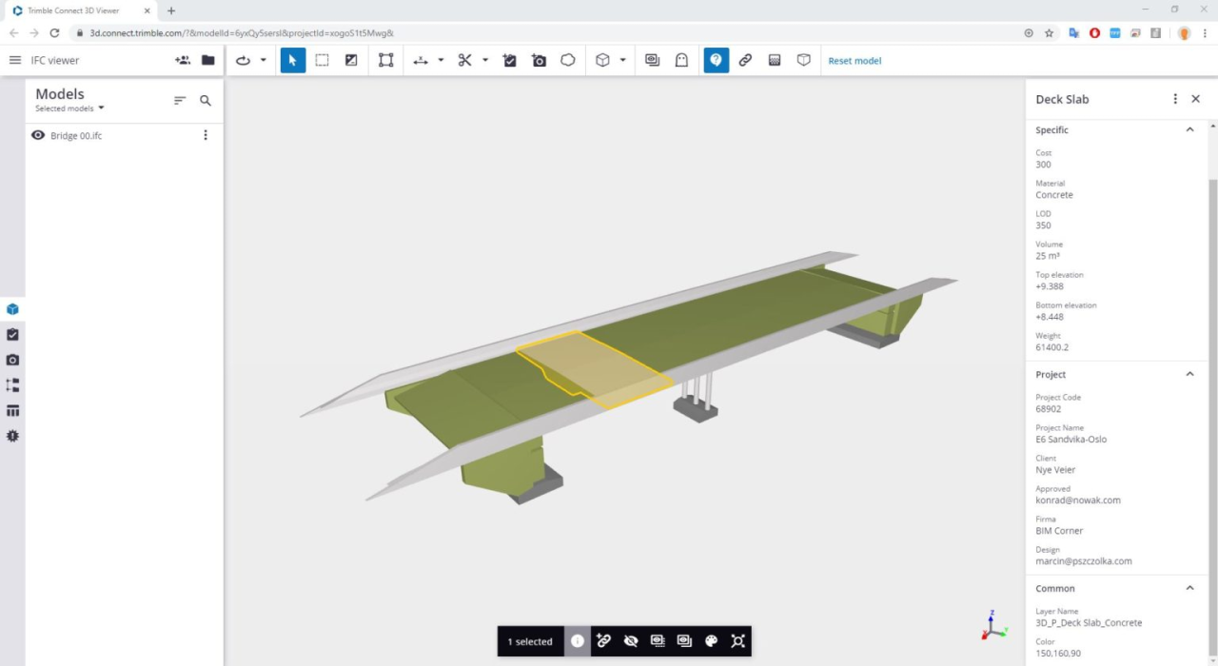Screen dimensions: 1218x666
Task: Open the ToDo checklist in left sidebar
Action: pyautogui.click(x=12, y=335)
